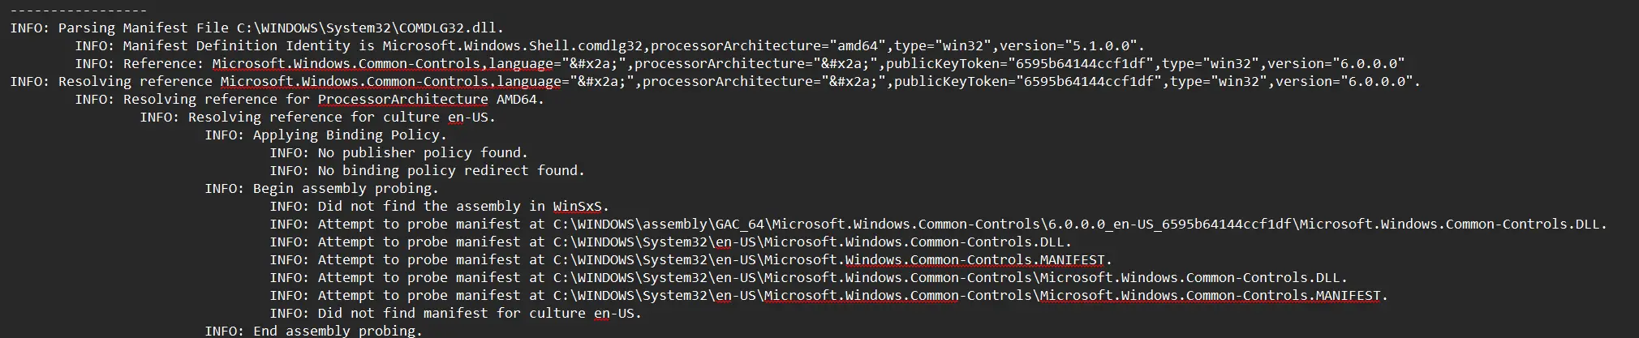Viewport: 1639px width, 338px height.
Task: Click the spell-flagged word WinSxS
Action: [x=577, y=206]
